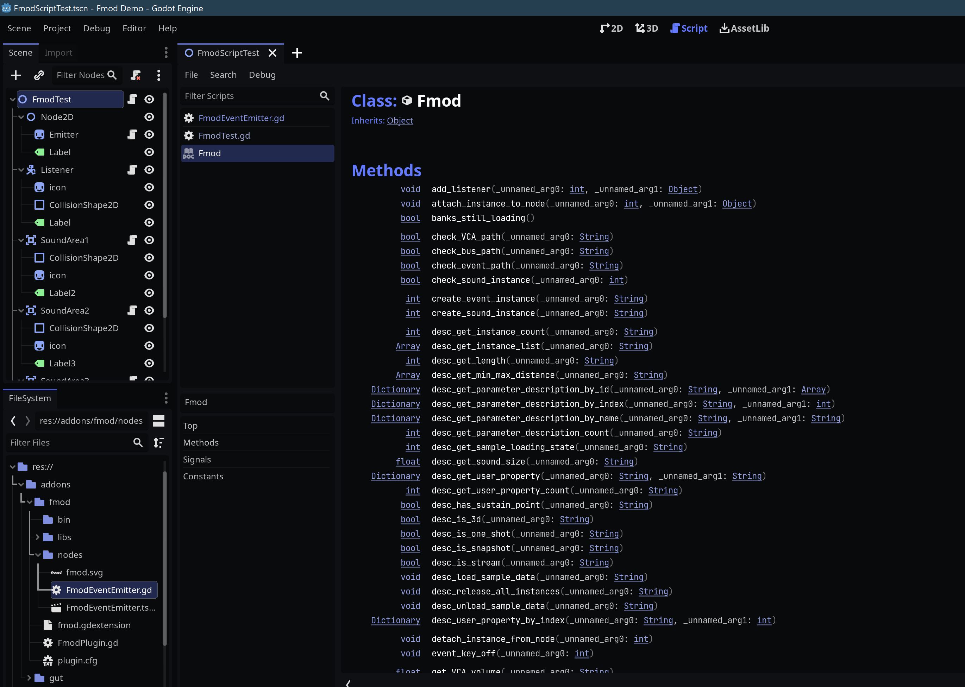Viewport: 965px width, 687px height.
Task: Open the Editor menu
Action: [x=134, y=29]
